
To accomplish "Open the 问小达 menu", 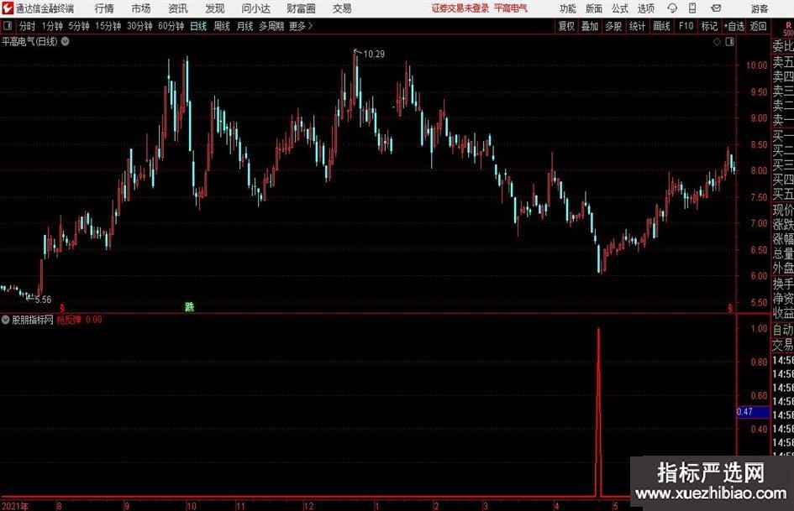I will [255, 8].
